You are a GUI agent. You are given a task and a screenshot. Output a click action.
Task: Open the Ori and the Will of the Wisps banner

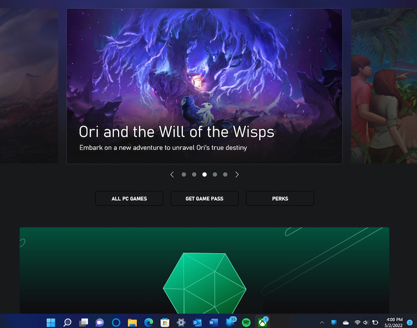[x=204, y=86]
